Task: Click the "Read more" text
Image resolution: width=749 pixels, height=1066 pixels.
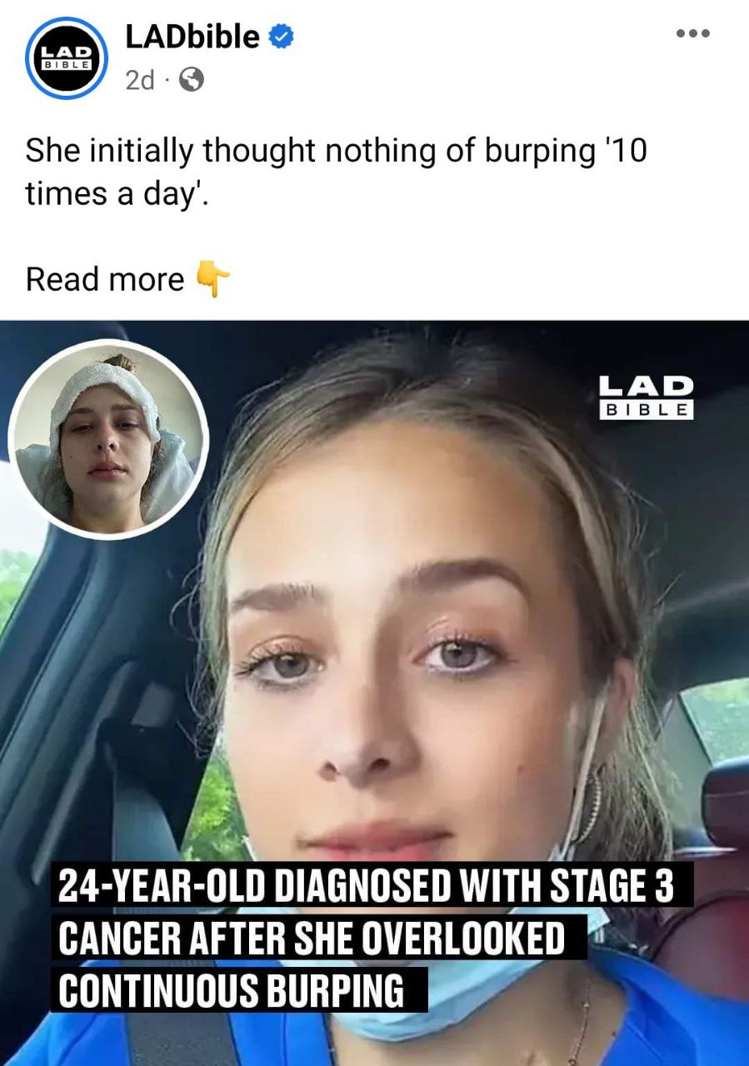Action: pyautogui.click(x=105, y=279)
